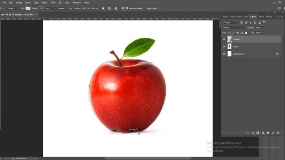Open the Shape tool mode dropdown
This screenshot has height=160, width=285.
(x=13, y=8)
